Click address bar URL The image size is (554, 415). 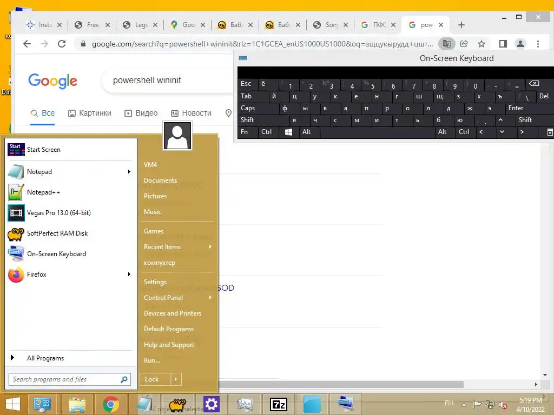pos(262,44)
